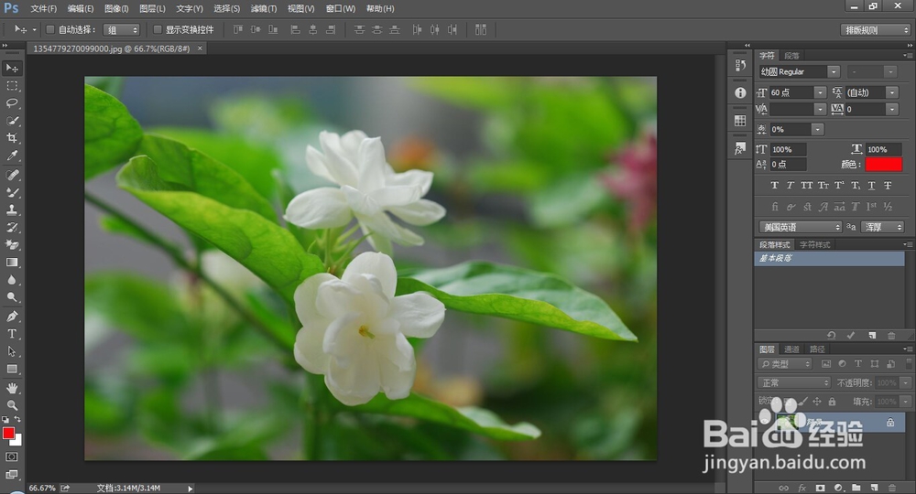Toggle faux bold T style
Image resolution: width=916 pixels, height=494 pixels.
point(775,186)
